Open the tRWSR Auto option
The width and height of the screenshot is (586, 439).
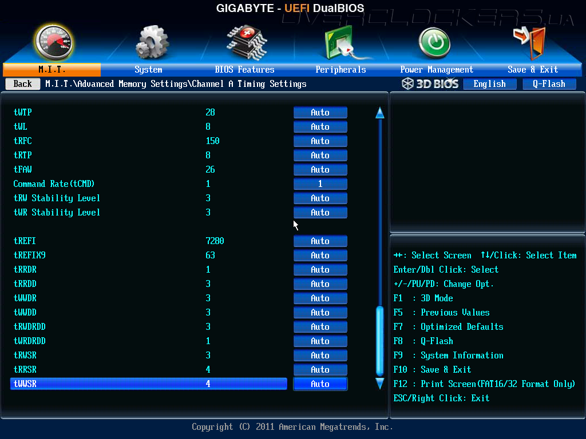coord(320,355)
